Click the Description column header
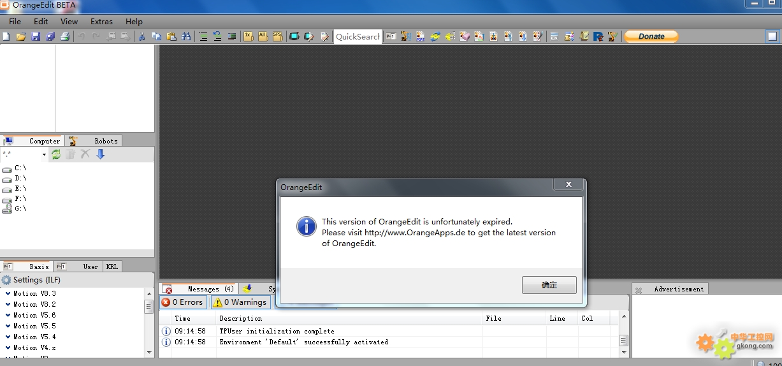Screen dimensions: 782x366 tap(349, 318)
